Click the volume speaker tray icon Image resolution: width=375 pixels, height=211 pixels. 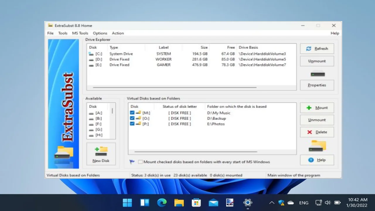(328, 203)
